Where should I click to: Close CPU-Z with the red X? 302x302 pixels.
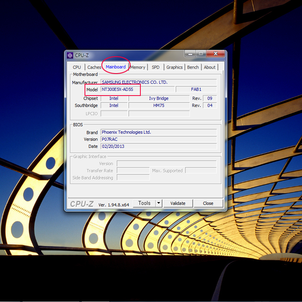tap(215, 54)
